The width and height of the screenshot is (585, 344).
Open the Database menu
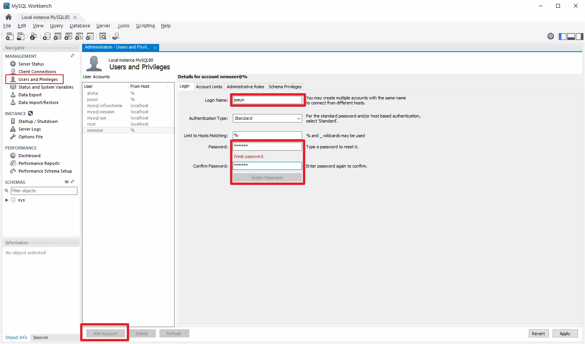click(x=80, y=26)
